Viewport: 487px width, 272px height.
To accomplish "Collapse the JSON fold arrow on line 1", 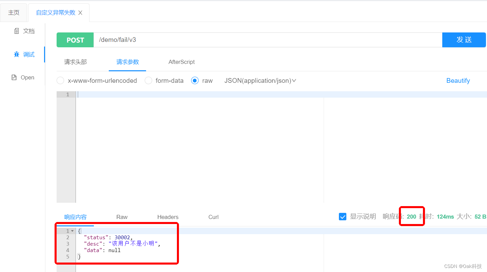I will [x=72, y=231].
